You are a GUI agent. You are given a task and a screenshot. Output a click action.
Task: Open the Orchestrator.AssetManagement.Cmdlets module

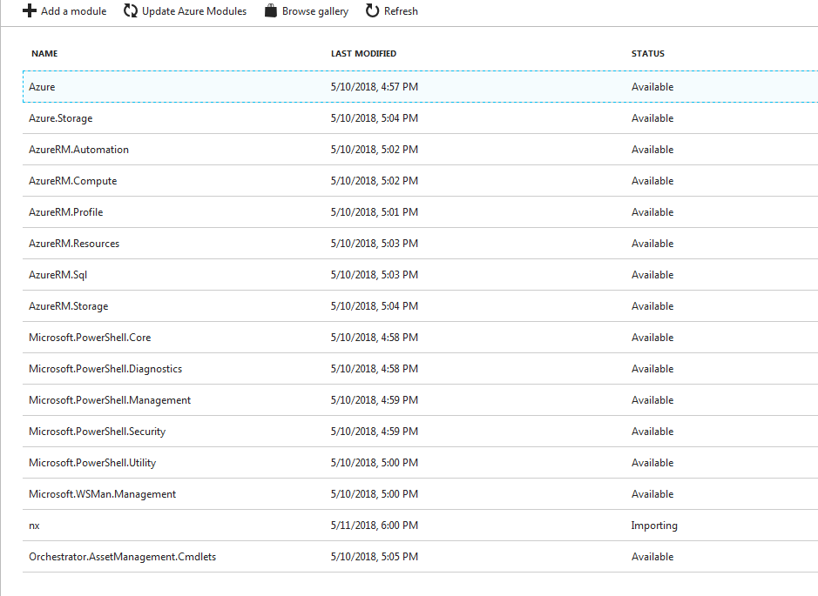(x=122, y=556)
